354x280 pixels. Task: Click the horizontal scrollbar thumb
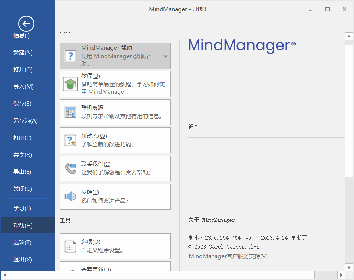point(162,275)
